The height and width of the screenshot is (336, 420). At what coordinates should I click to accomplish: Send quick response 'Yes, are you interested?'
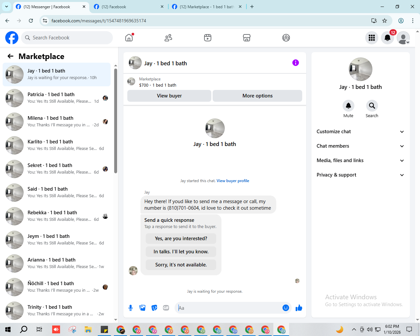point(181,239)
